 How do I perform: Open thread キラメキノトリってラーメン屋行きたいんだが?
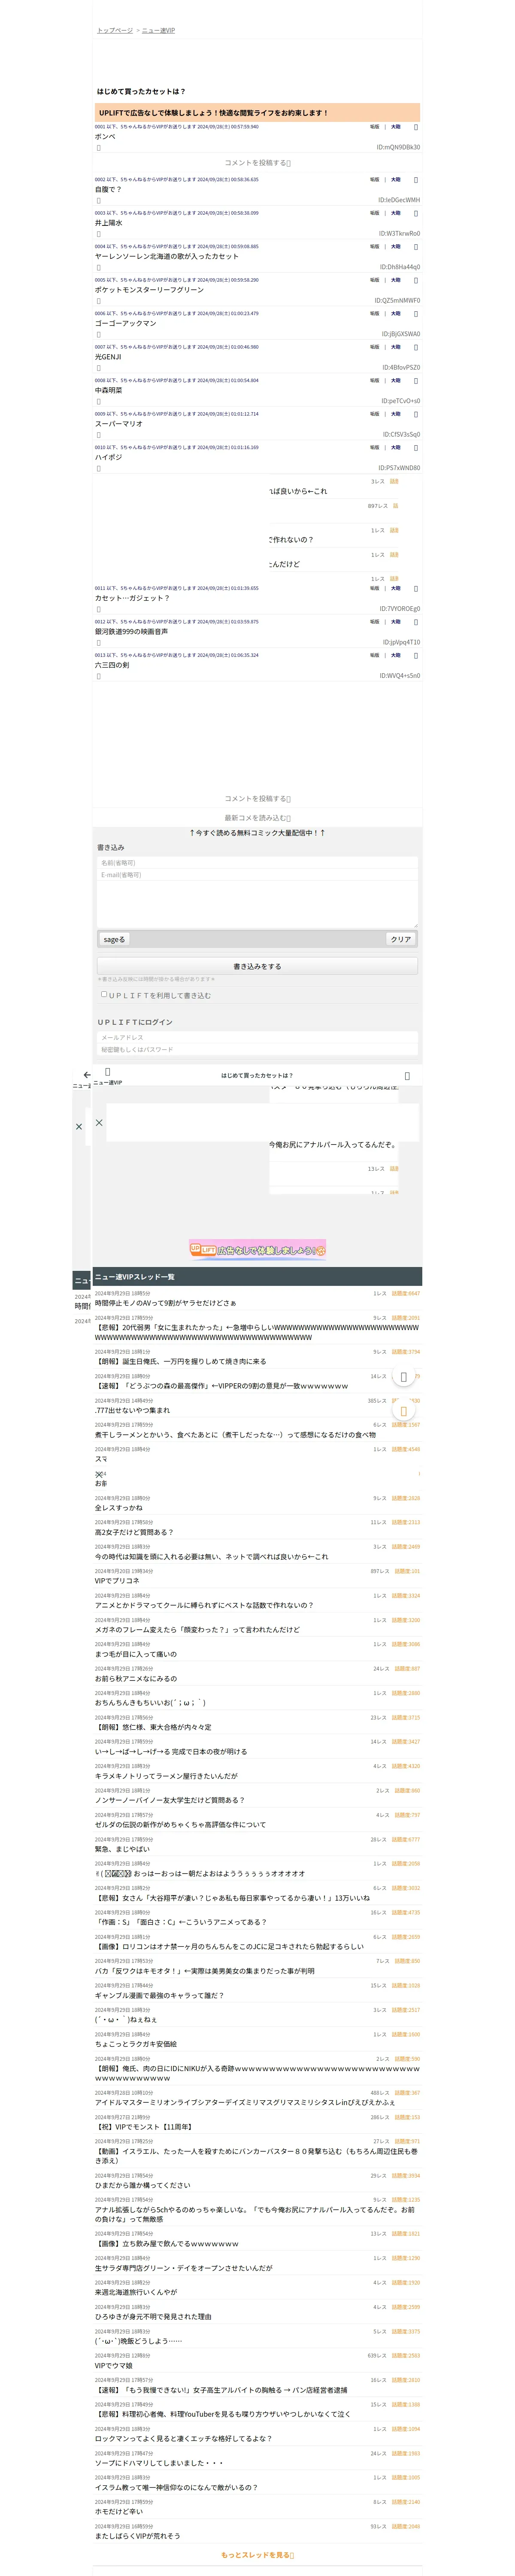[x=166, y=1776]
